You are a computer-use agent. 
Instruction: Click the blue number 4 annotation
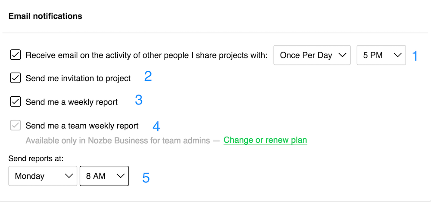pyautogui.click(x=156, y=126)
